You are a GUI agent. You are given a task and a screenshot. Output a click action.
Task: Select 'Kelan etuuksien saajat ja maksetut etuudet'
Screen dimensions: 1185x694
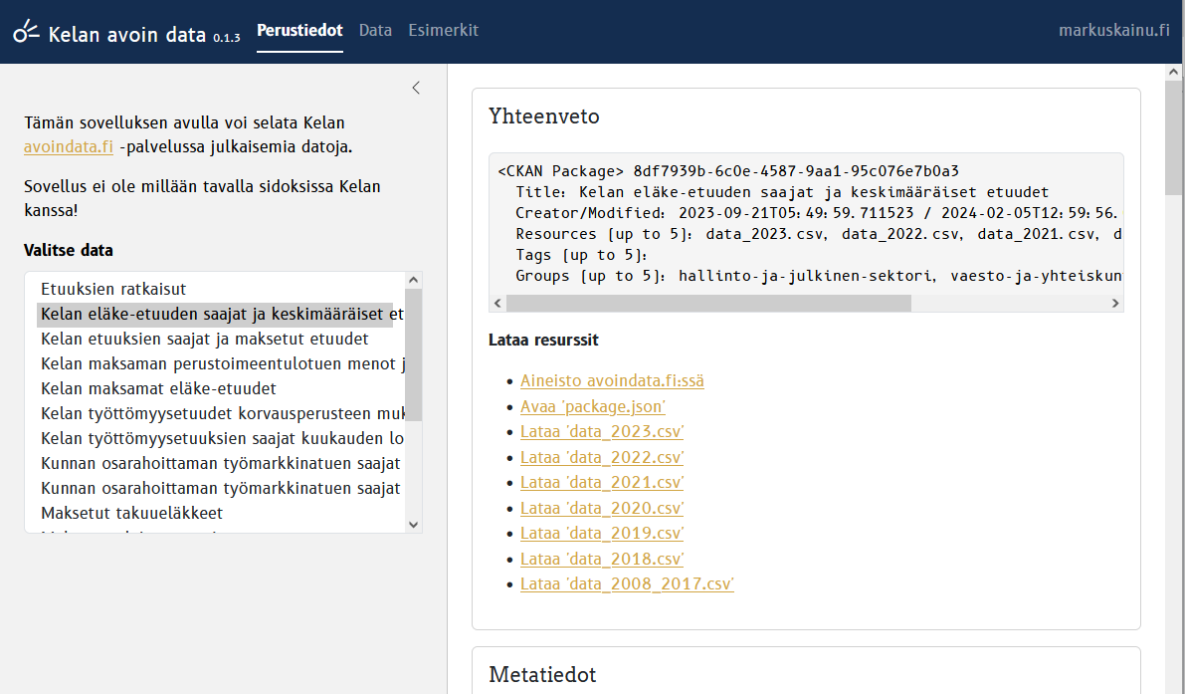[x=204, y=339]
